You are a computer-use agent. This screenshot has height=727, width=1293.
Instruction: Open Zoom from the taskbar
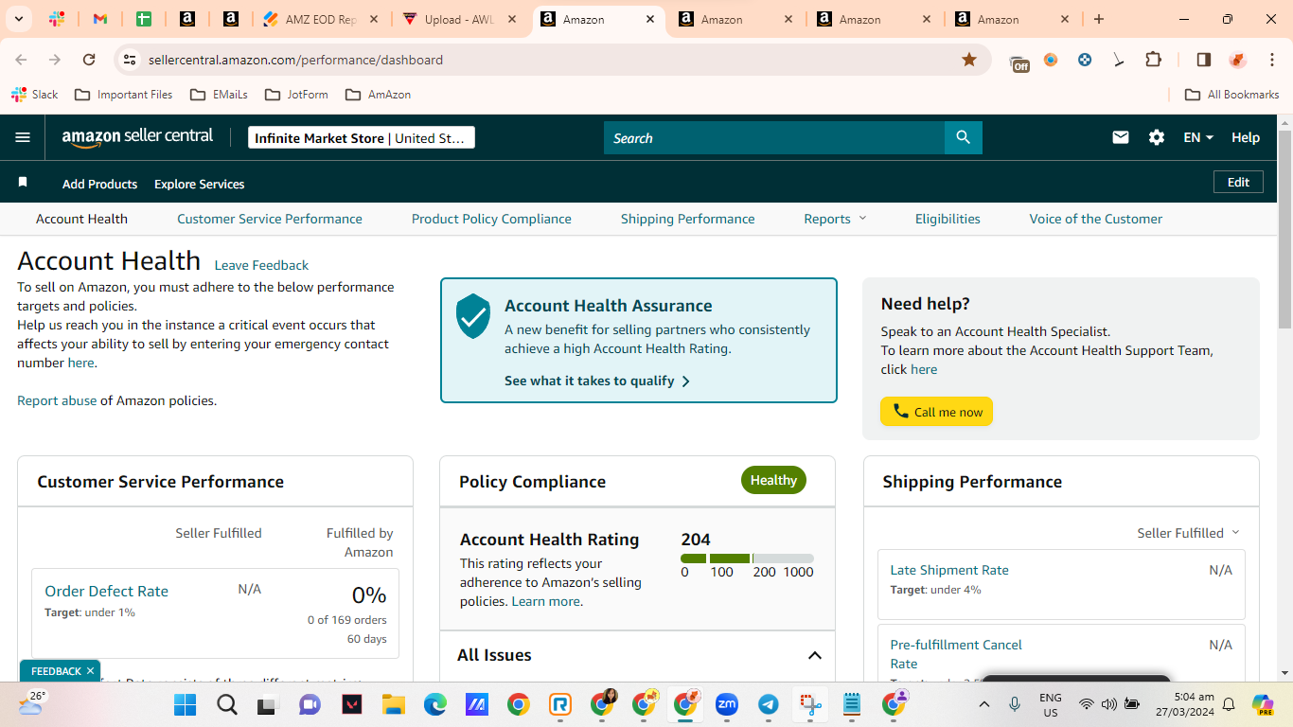[x=727, y=704]
